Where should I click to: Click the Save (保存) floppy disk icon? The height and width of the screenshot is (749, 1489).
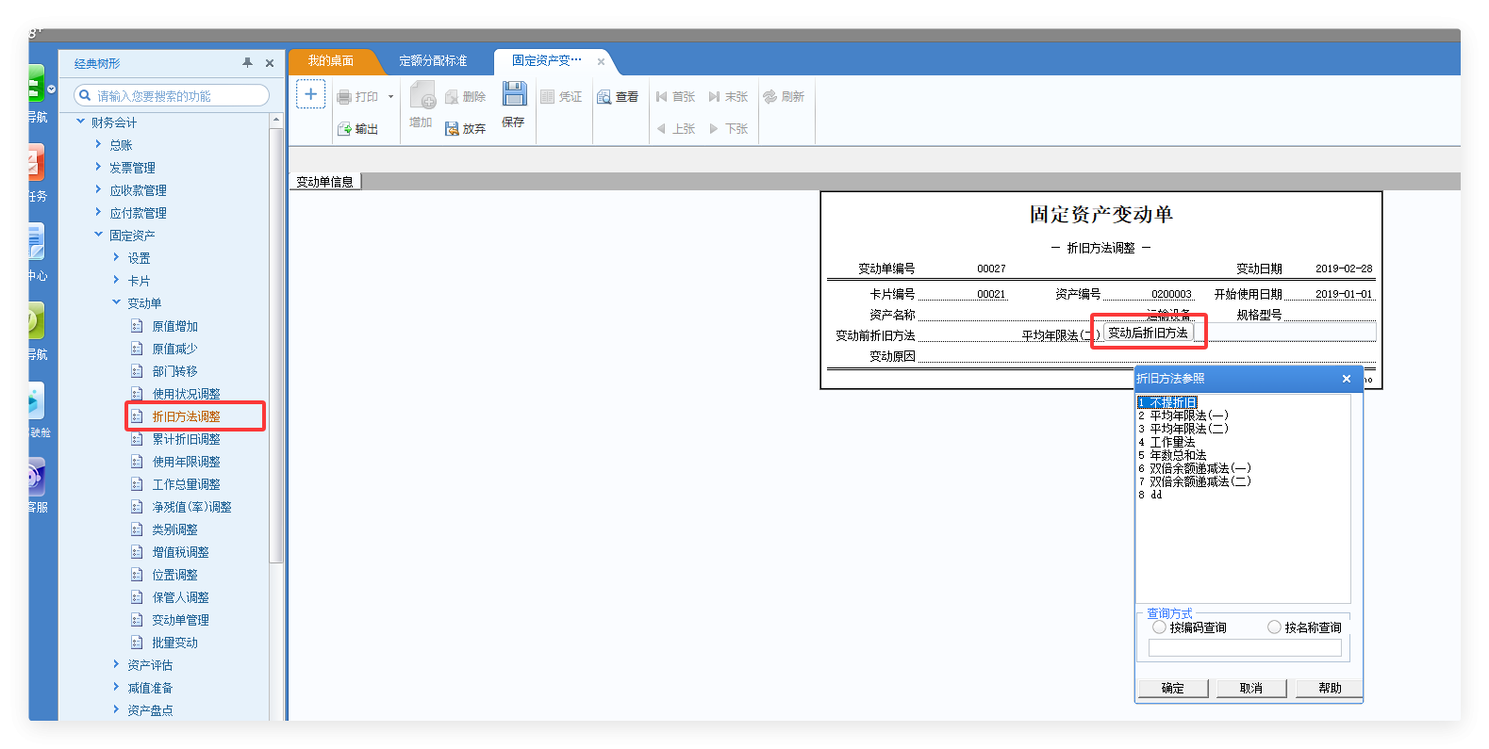[514, 94]
